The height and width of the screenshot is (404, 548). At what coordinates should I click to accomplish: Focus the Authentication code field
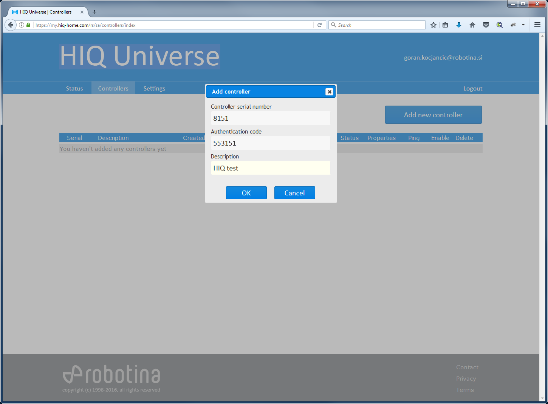pos(271,143)
